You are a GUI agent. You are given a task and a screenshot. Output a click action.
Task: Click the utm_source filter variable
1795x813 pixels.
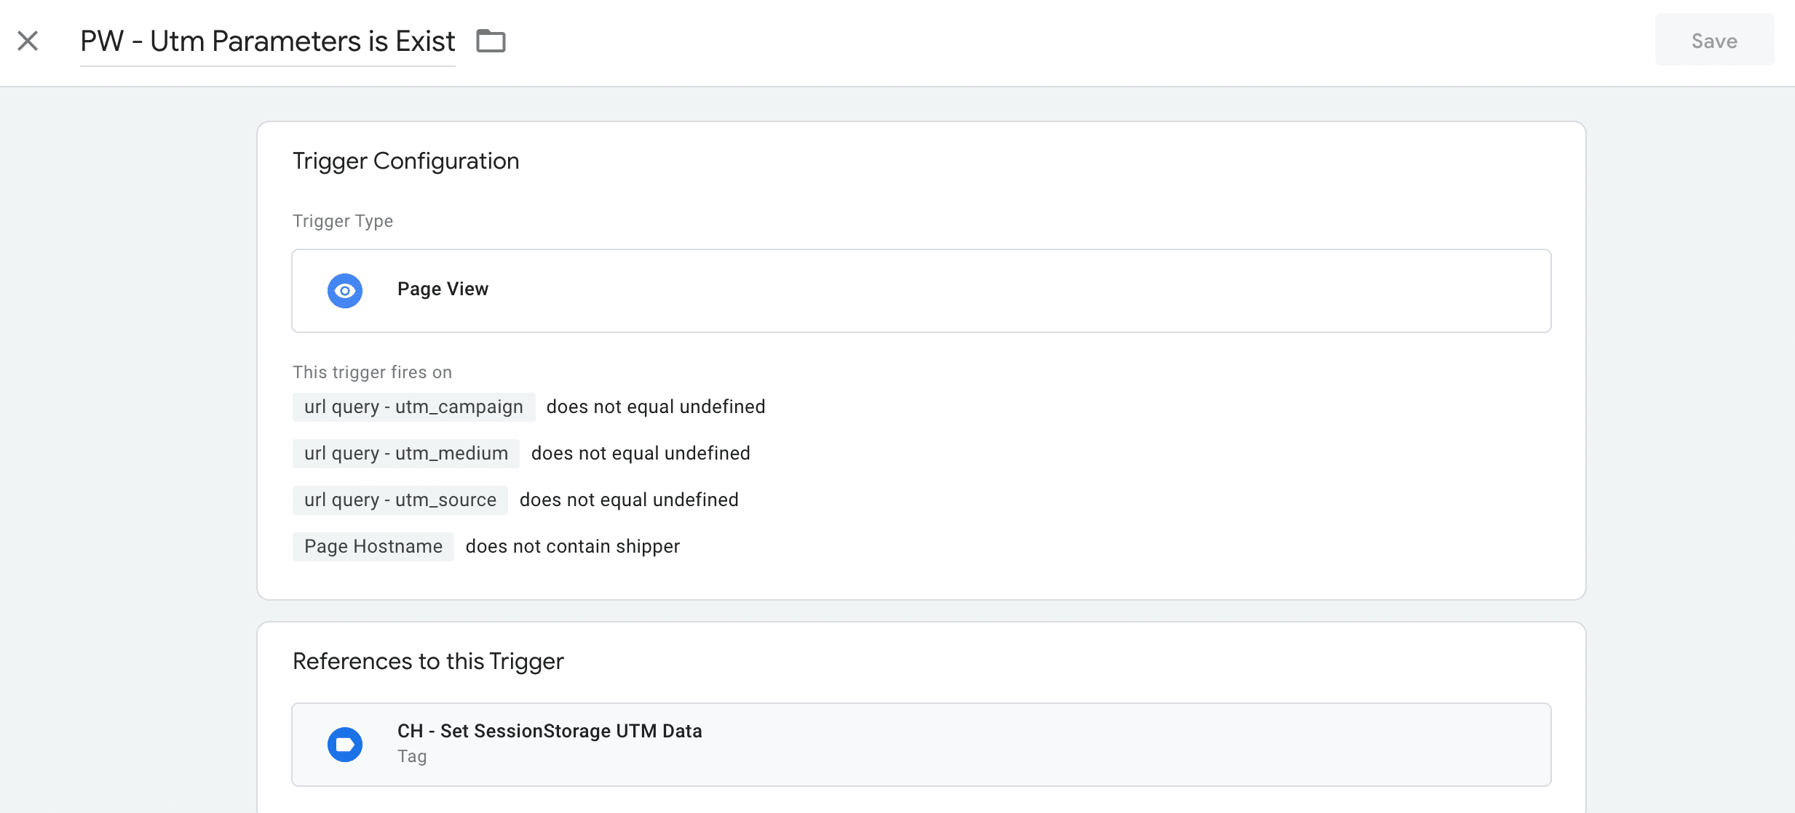[x=400, y=500]
